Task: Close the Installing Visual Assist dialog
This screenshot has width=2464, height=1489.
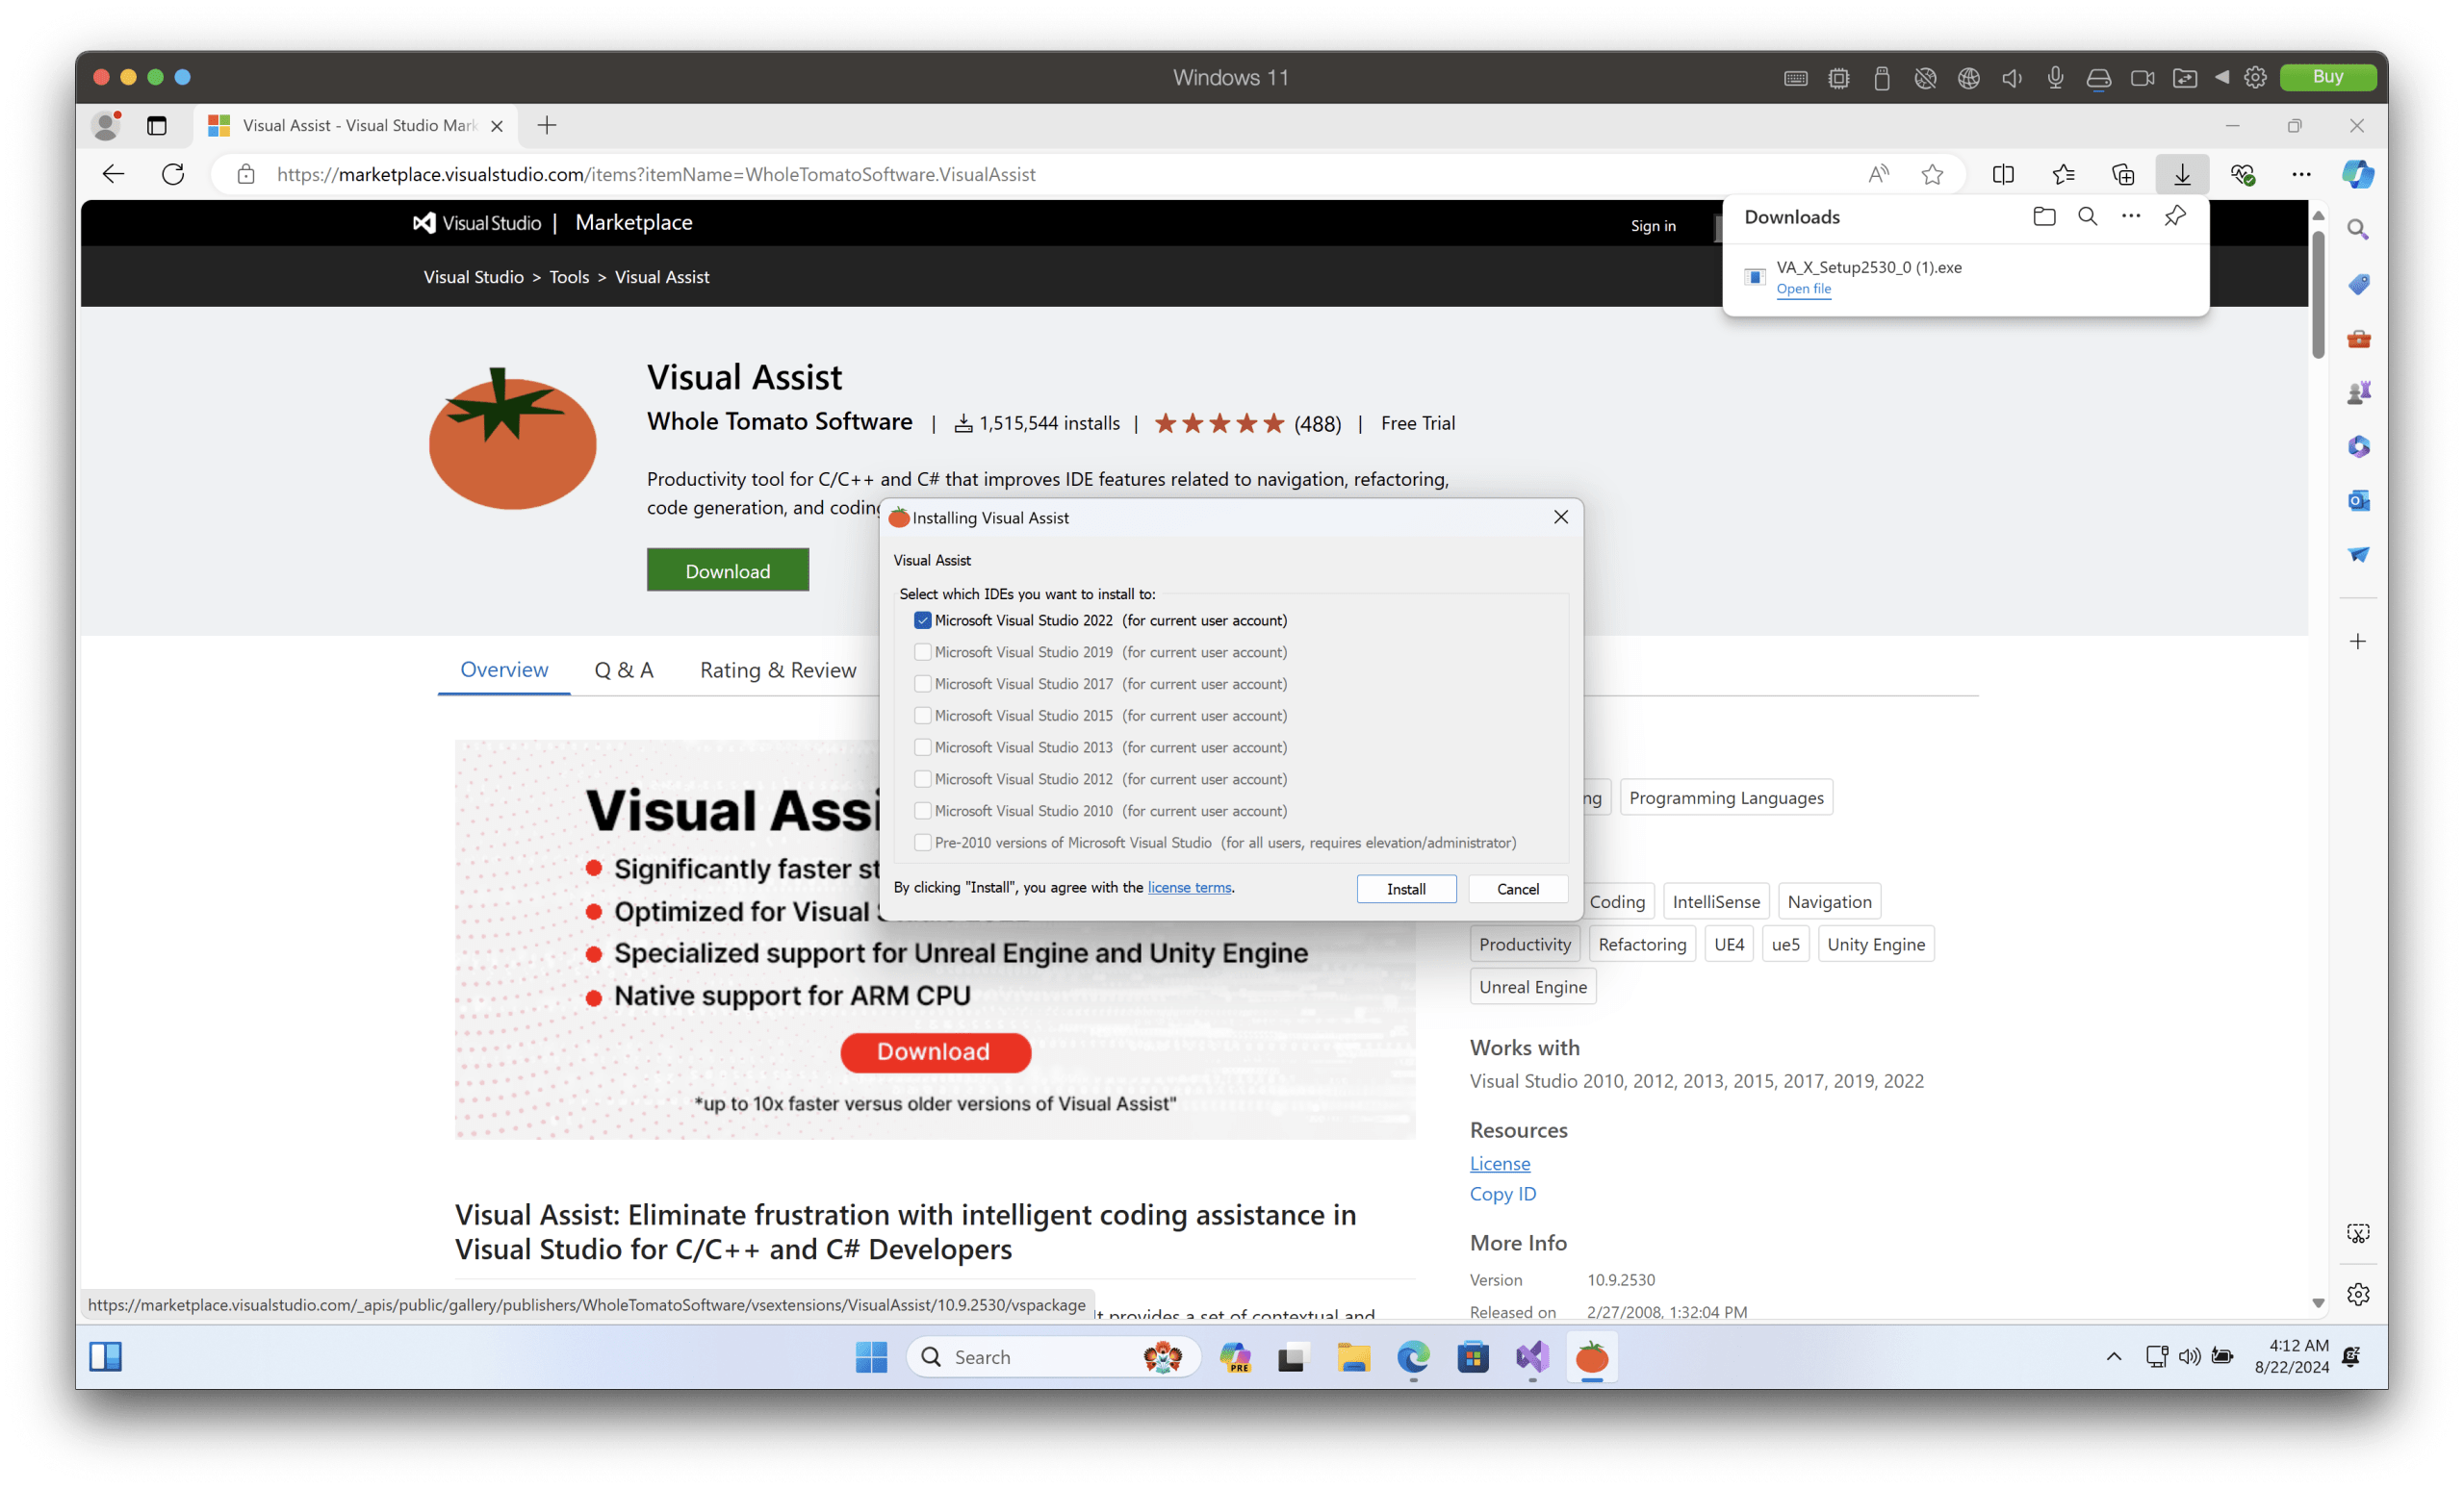Action: pos(1561,517)
